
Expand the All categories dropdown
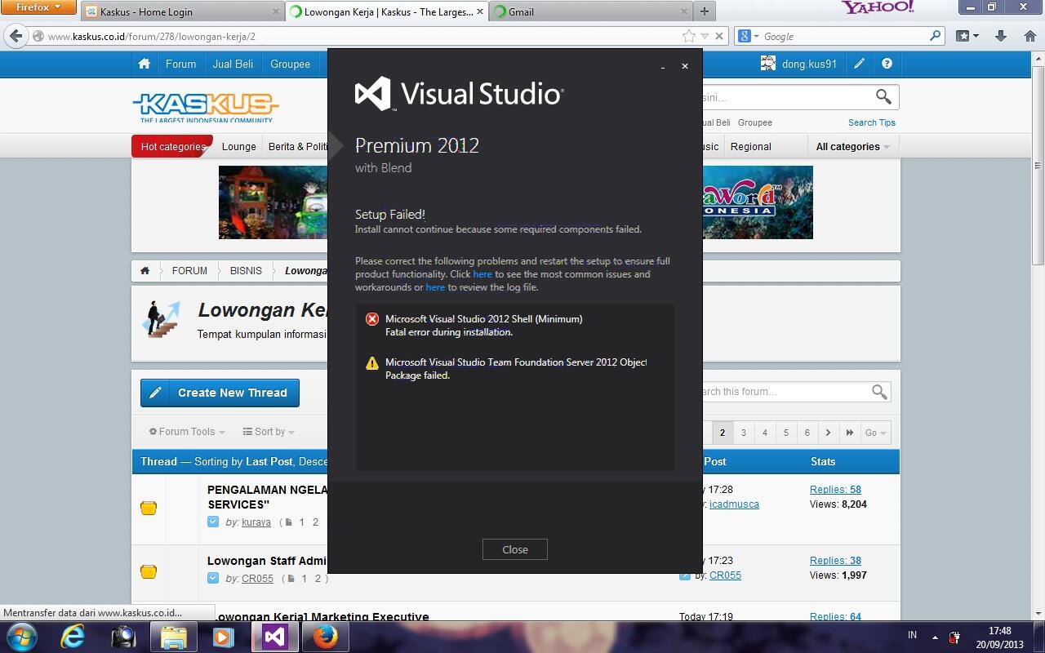point(852,147)
